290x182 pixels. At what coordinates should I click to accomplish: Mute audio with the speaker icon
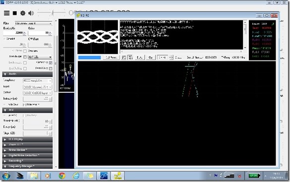click(x=31, y=13)
